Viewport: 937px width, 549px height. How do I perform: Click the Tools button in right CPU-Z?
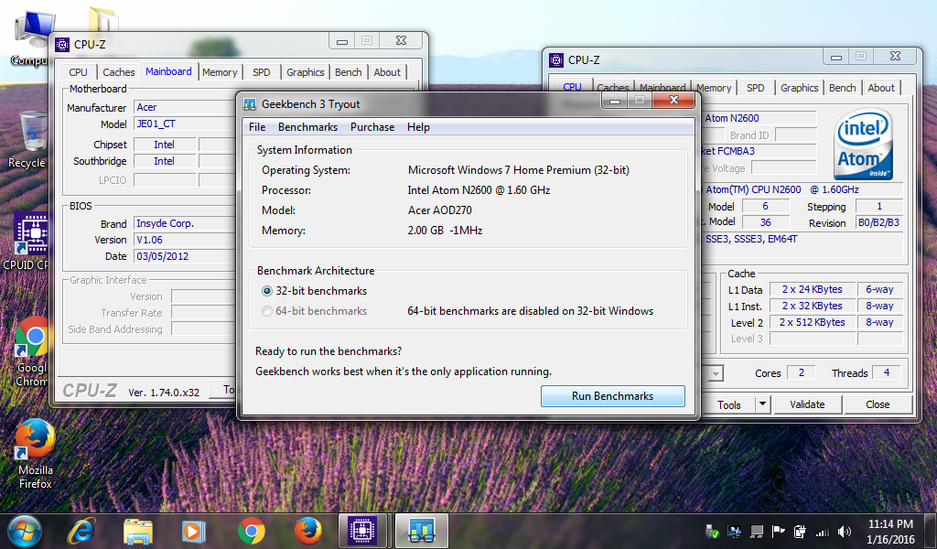(x=729, y=404)
